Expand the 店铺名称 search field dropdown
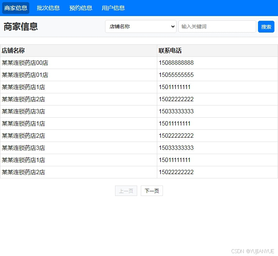 pyautogui.click(x=140, y=26)
